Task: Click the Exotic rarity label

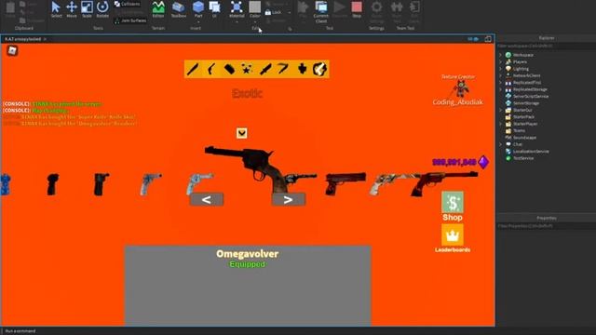Action: pyautogui.click(x=247, y=93)
